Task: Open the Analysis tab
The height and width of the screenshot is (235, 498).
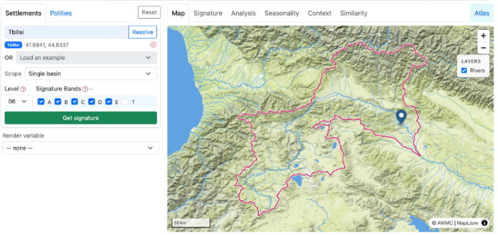Action: click(243, 13)
